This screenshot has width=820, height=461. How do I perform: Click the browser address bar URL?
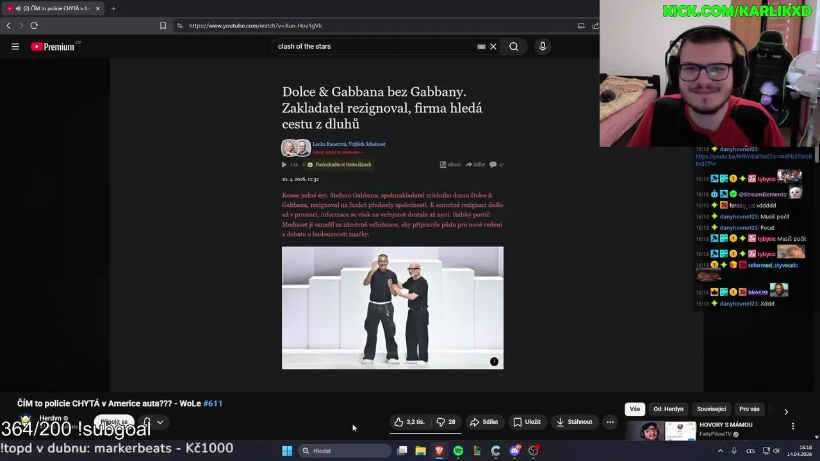tap(256, 26)
